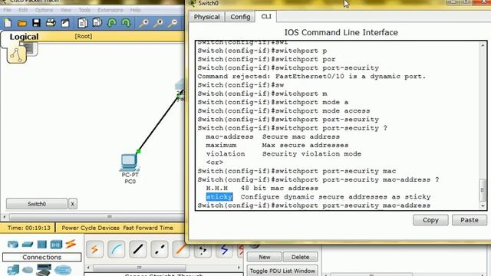Click the Zoom Reset magnifier icon

(x=158, y=23)
